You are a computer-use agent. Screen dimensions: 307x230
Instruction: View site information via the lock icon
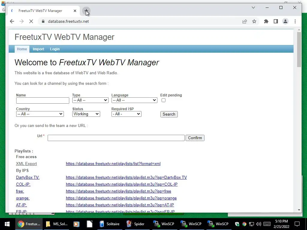[43, 21]
